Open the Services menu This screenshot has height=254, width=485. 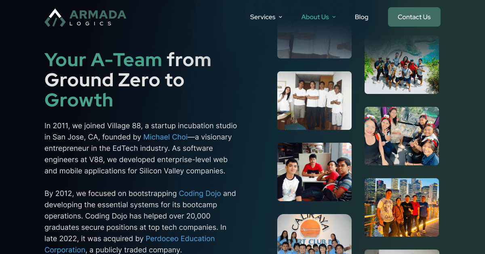(262, 17)
